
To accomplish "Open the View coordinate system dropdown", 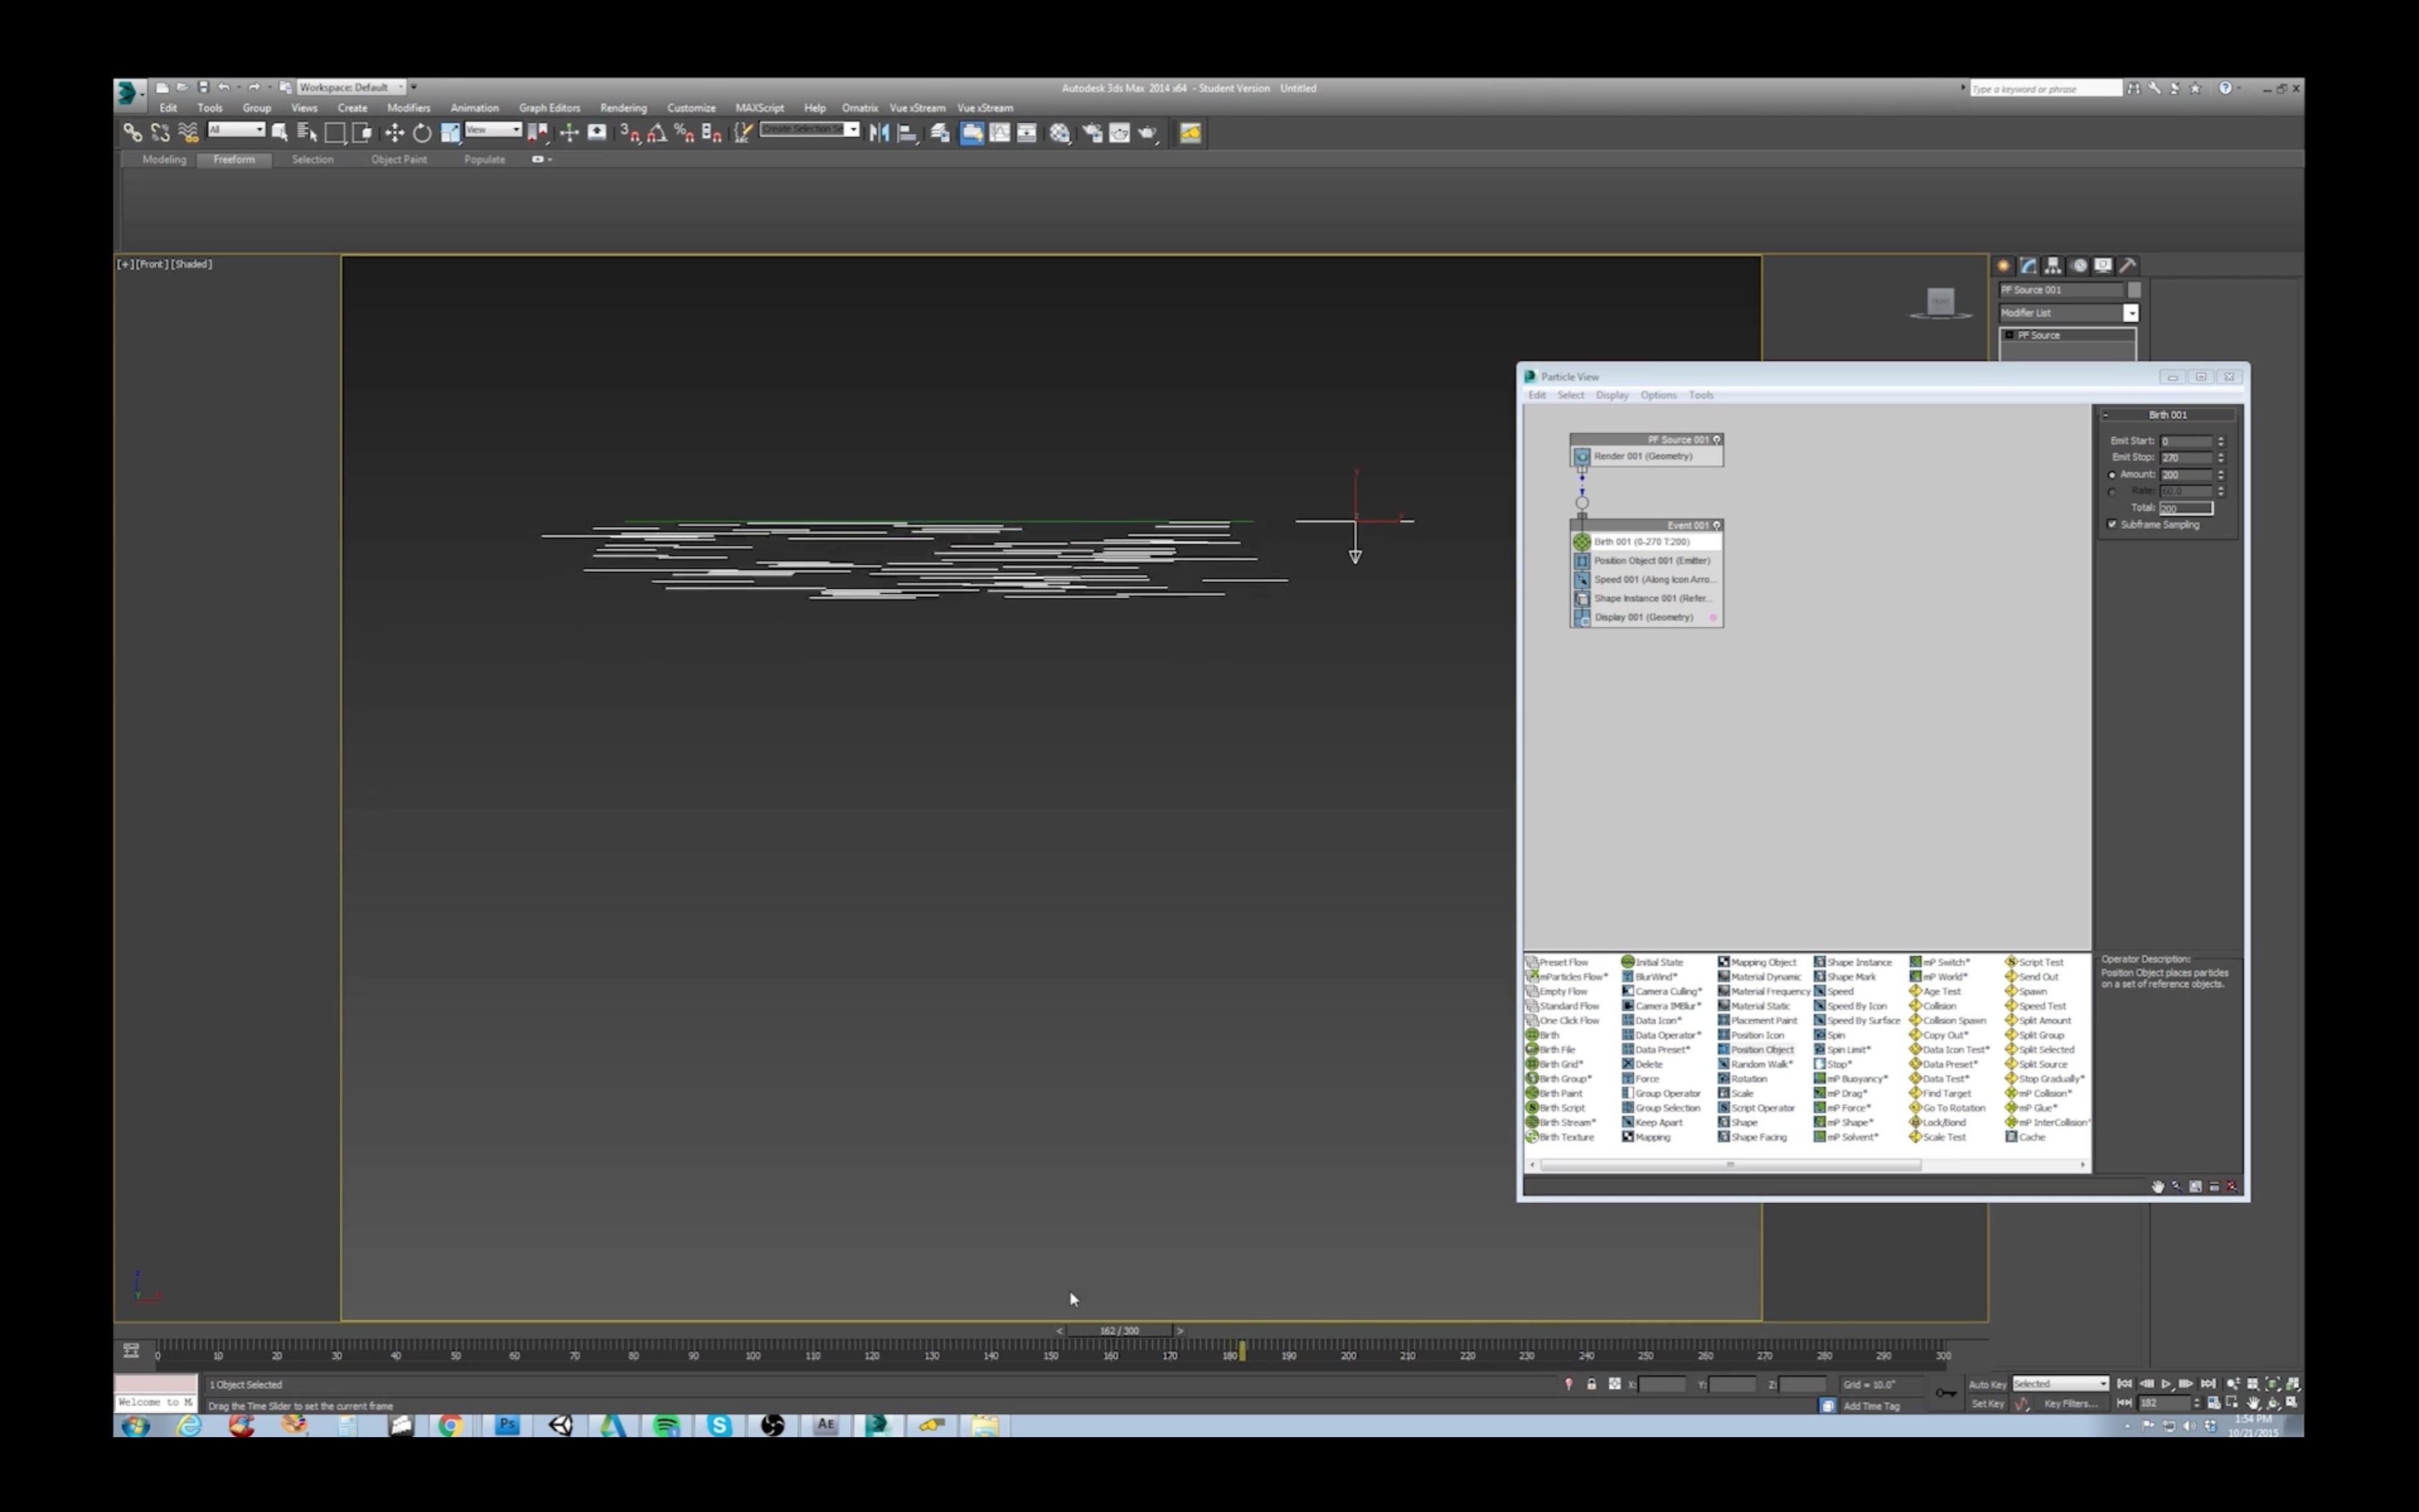I will (492, 130).
